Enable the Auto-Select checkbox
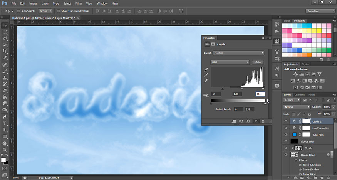Image resolution: width=337 pixels, height=180 pixels. 18,11
